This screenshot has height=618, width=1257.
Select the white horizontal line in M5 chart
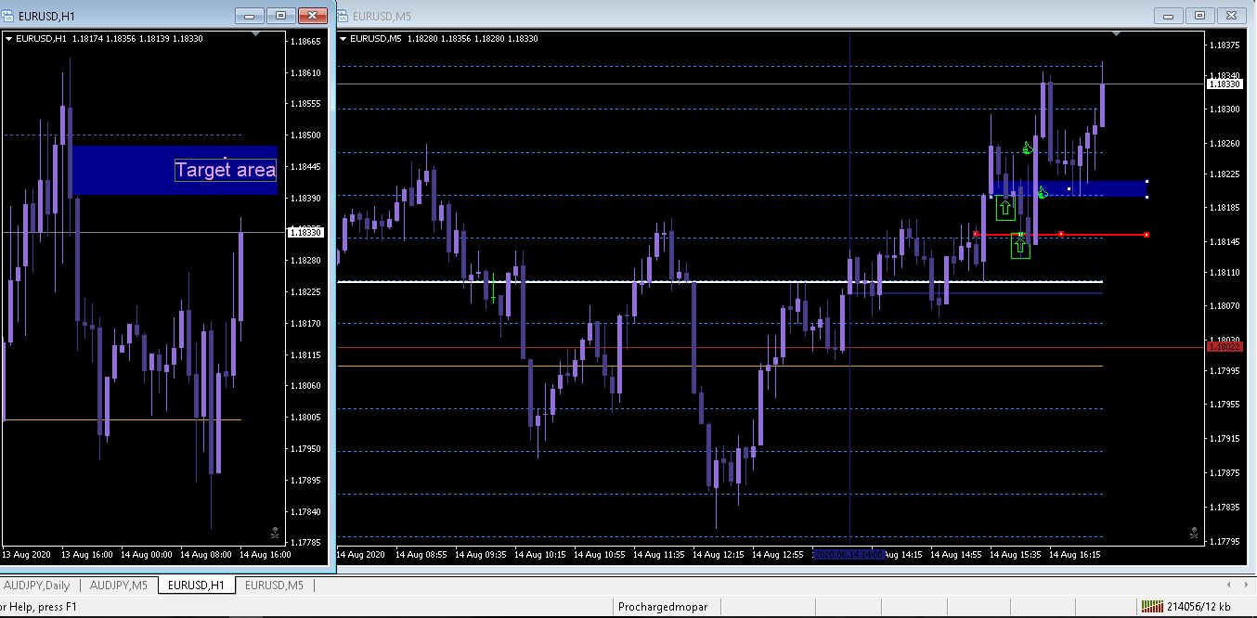point(719,281)
